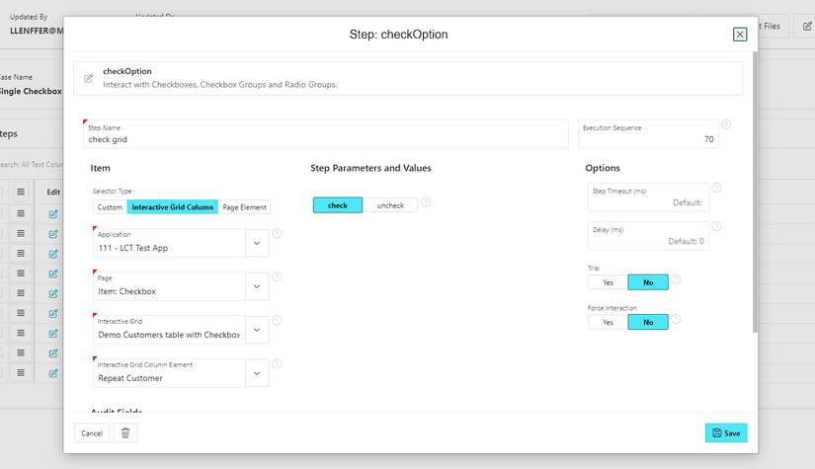Close the Step: checkOption dialog
815x469 pixels.
pos(740,35)
